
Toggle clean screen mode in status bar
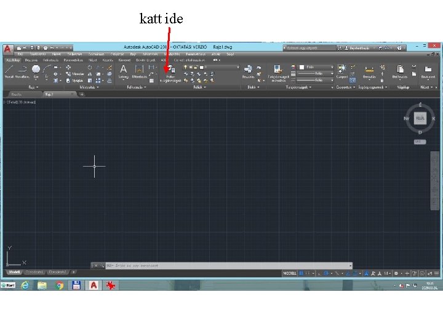click(429, 273)
